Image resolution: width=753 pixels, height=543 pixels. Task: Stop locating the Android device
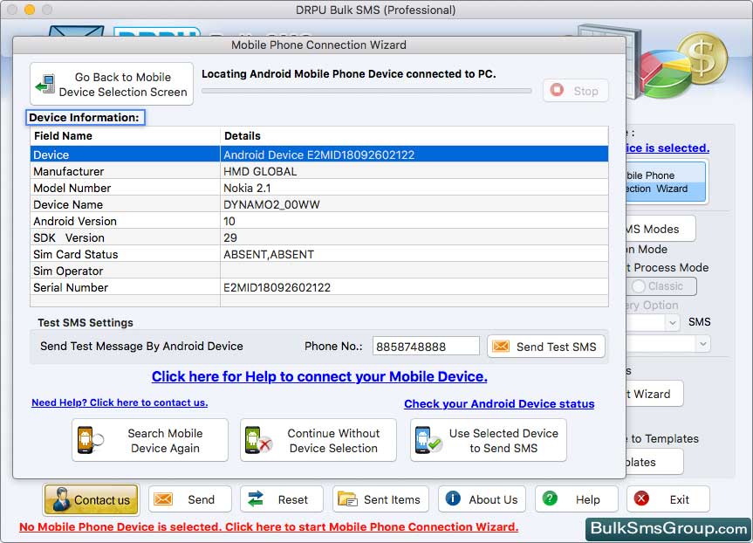click(576, 90)
